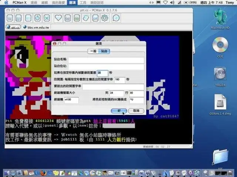Click the Tony user name in menu bar
Image resolution: width=237 pixels, height=177 pixels.
pyautogui.click(x=230, y=3)
